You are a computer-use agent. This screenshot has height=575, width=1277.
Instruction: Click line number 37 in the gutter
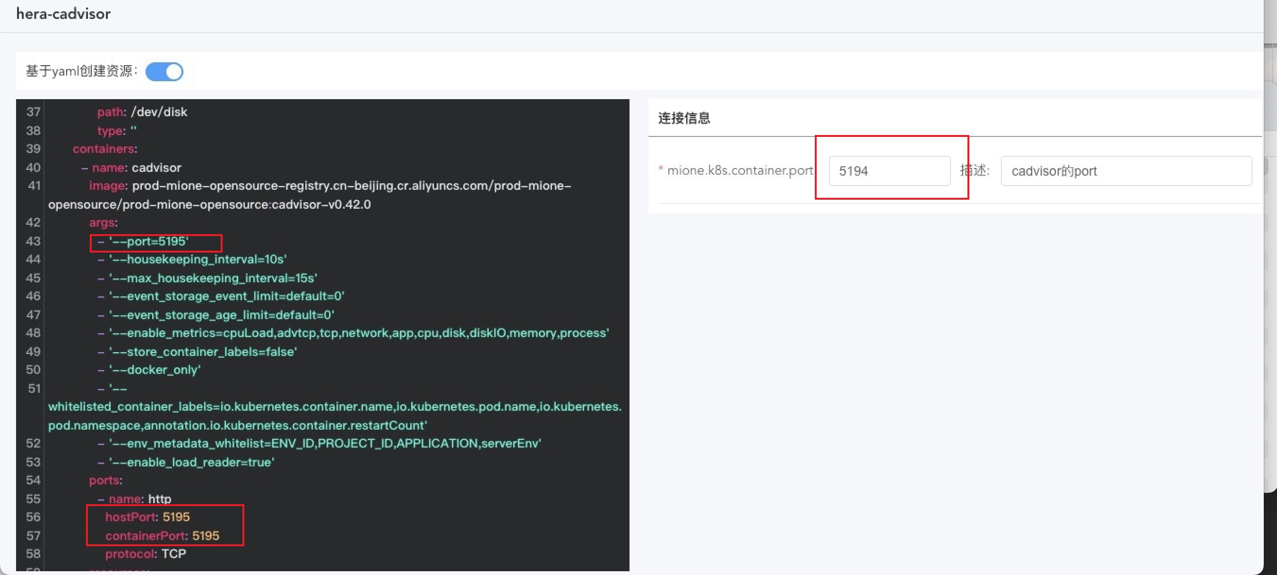tap(33, 112)
